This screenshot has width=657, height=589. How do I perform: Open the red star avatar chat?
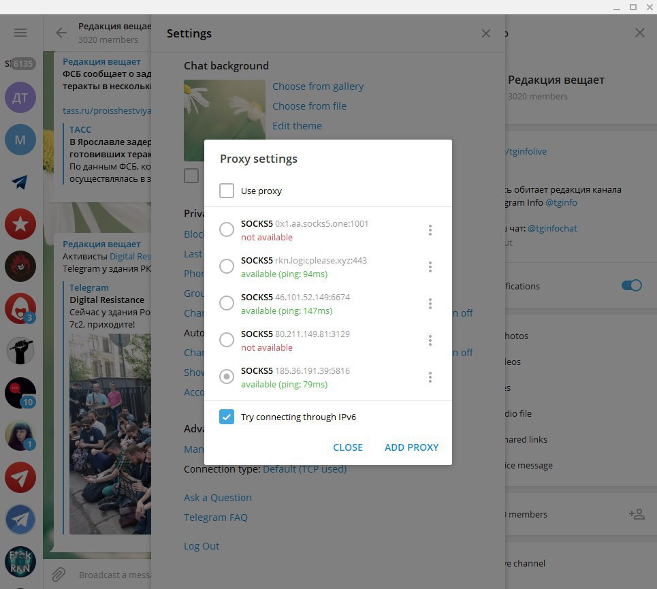click(20, 224)
